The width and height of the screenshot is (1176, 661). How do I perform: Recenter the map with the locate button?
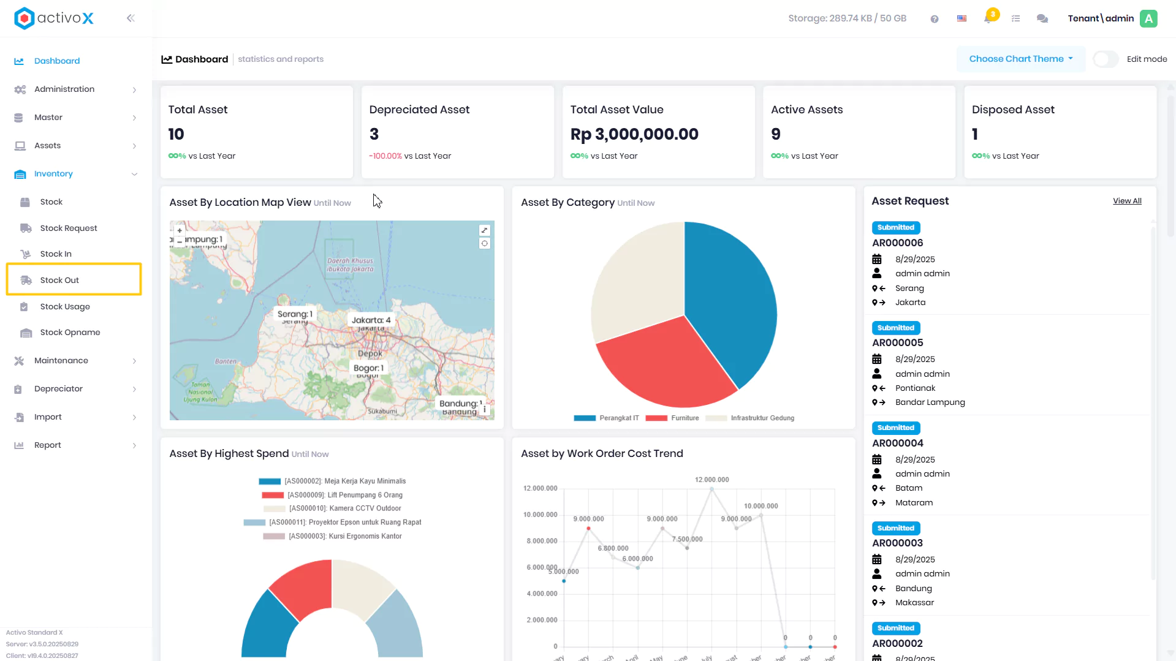[x=485, y=243]
